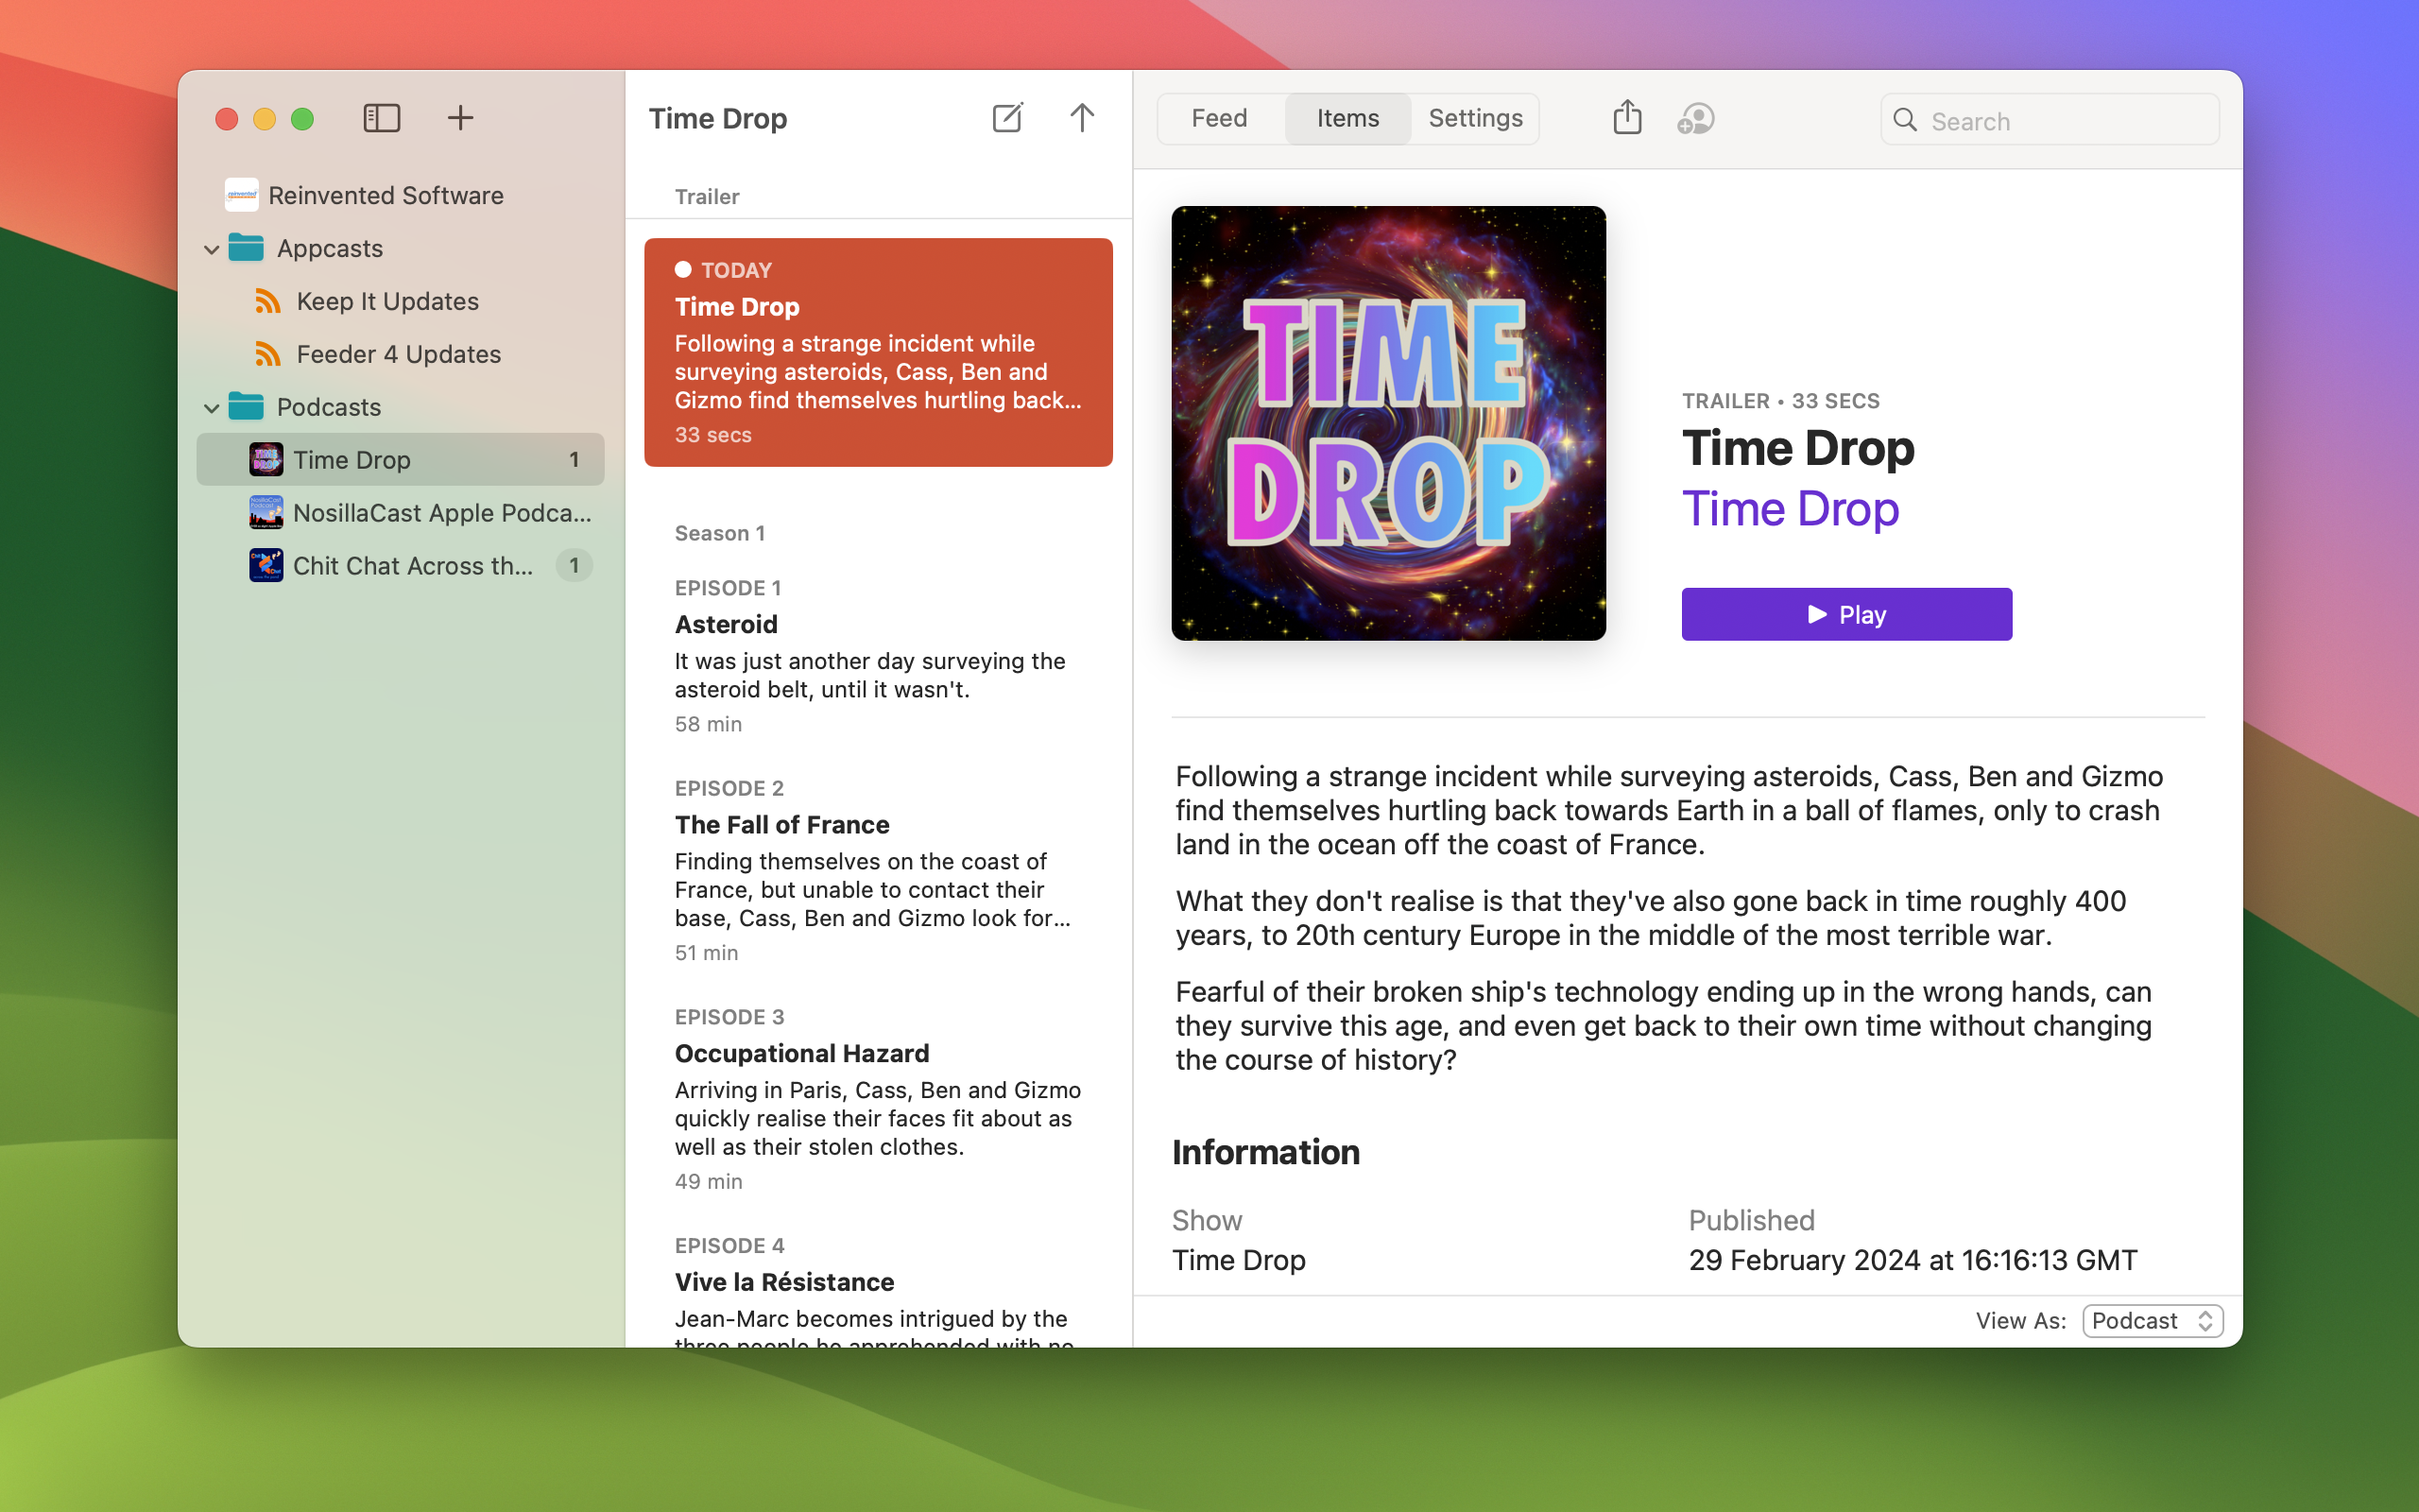Screen dimensions: 2419x1512
Task: Select Keep It Updates in sidebar
Action: coord(400,301)
